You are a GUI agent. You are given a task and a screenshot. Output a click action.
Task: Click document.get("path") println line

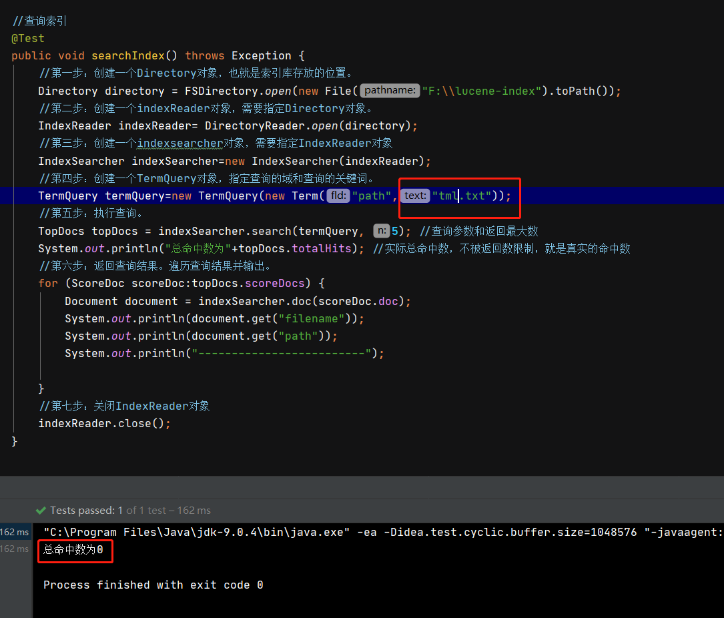point(202,336)
